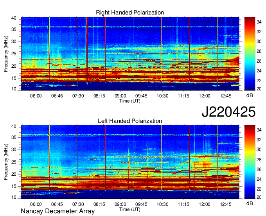Click the "Nancay Decameter Array" caption

[x=58, y=211]
